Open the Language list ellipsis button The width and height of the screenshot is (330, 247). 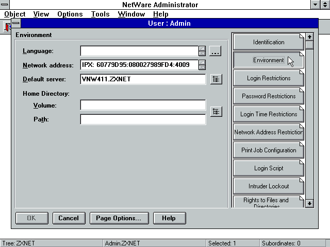215,51
